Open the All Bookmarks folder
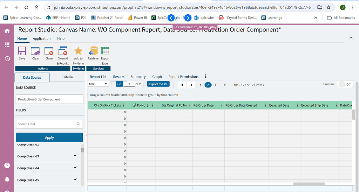This screenshot has width=359, height=192. [341, 17]
